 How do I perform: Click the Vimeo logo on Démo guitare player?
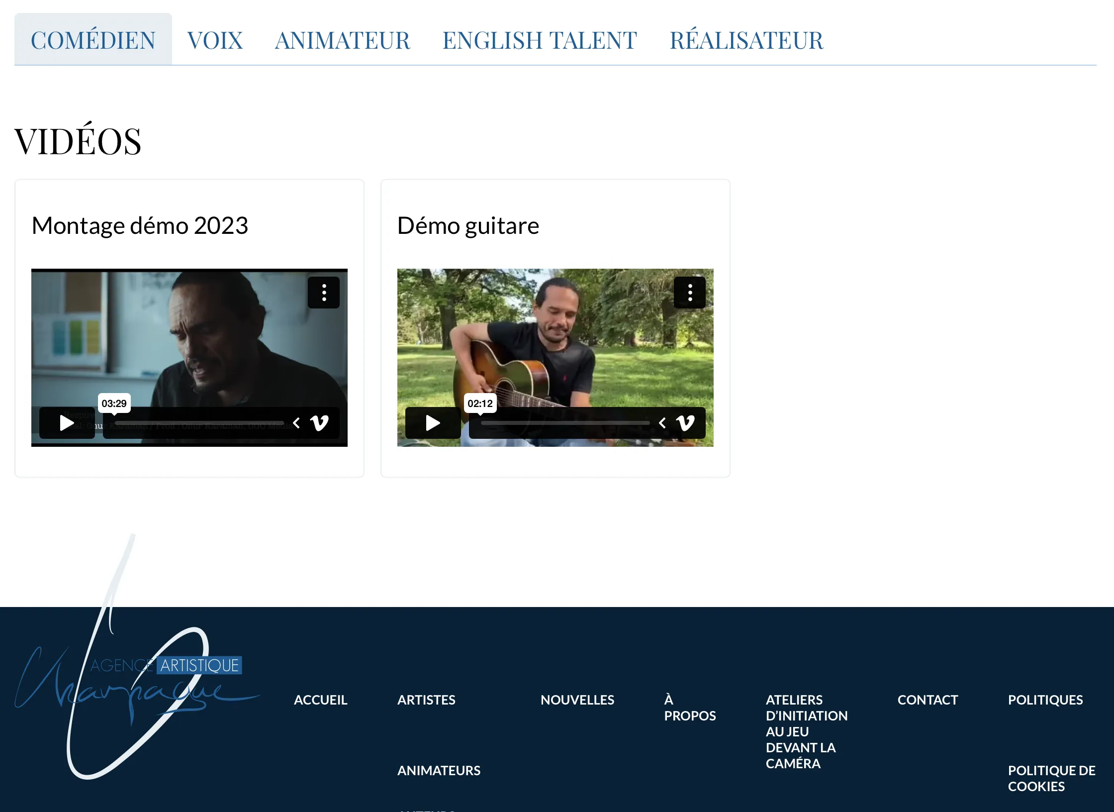(686, 423)
